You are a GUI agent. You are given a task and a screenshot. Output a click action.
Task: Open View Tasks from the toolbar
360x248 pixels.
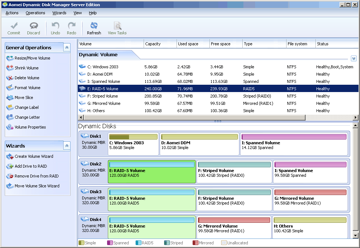click(x=117, y=26)
